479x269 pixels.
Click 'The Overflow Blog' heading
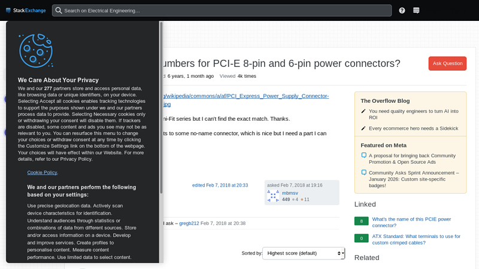coord(385,100)
